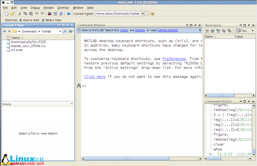Select 'clear' in Command History
This screenshot has width=257, height=166.
(219, 144)
